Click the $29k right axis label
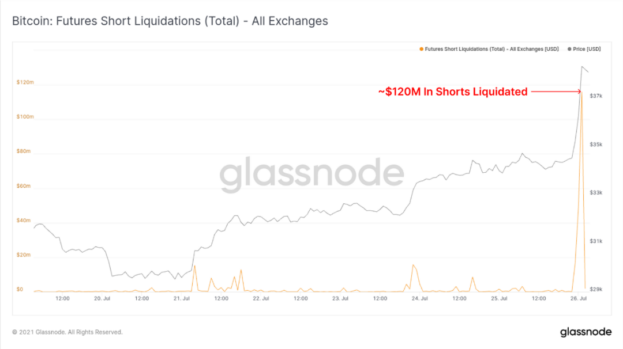 click(x=596, y=289)
